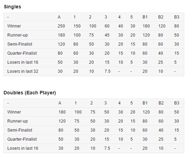186x156 pixels.
Task: Select Losers in last 16 label in Singles
Action: 23,62
